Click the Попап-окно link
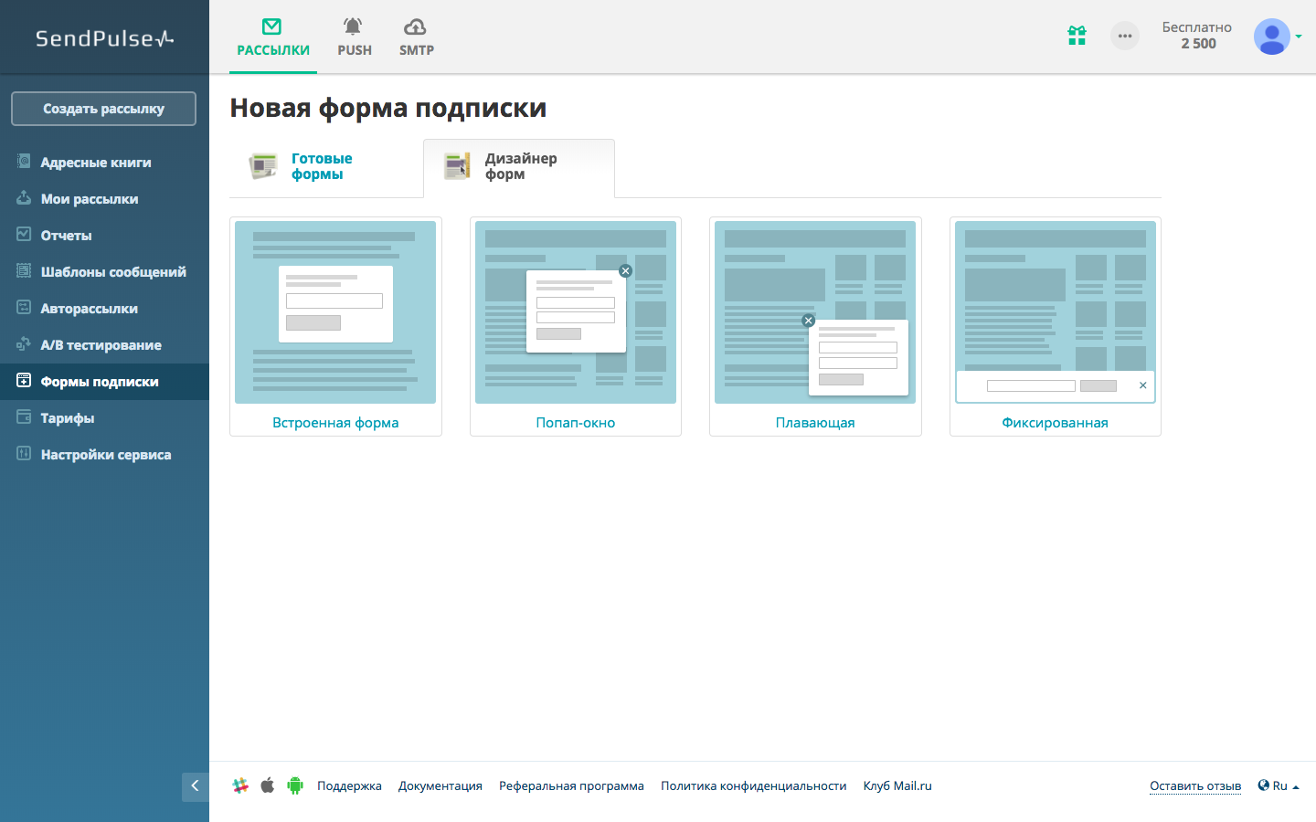Image resolution: width=1316 pixels, height=822 pixels. [576, 423]
